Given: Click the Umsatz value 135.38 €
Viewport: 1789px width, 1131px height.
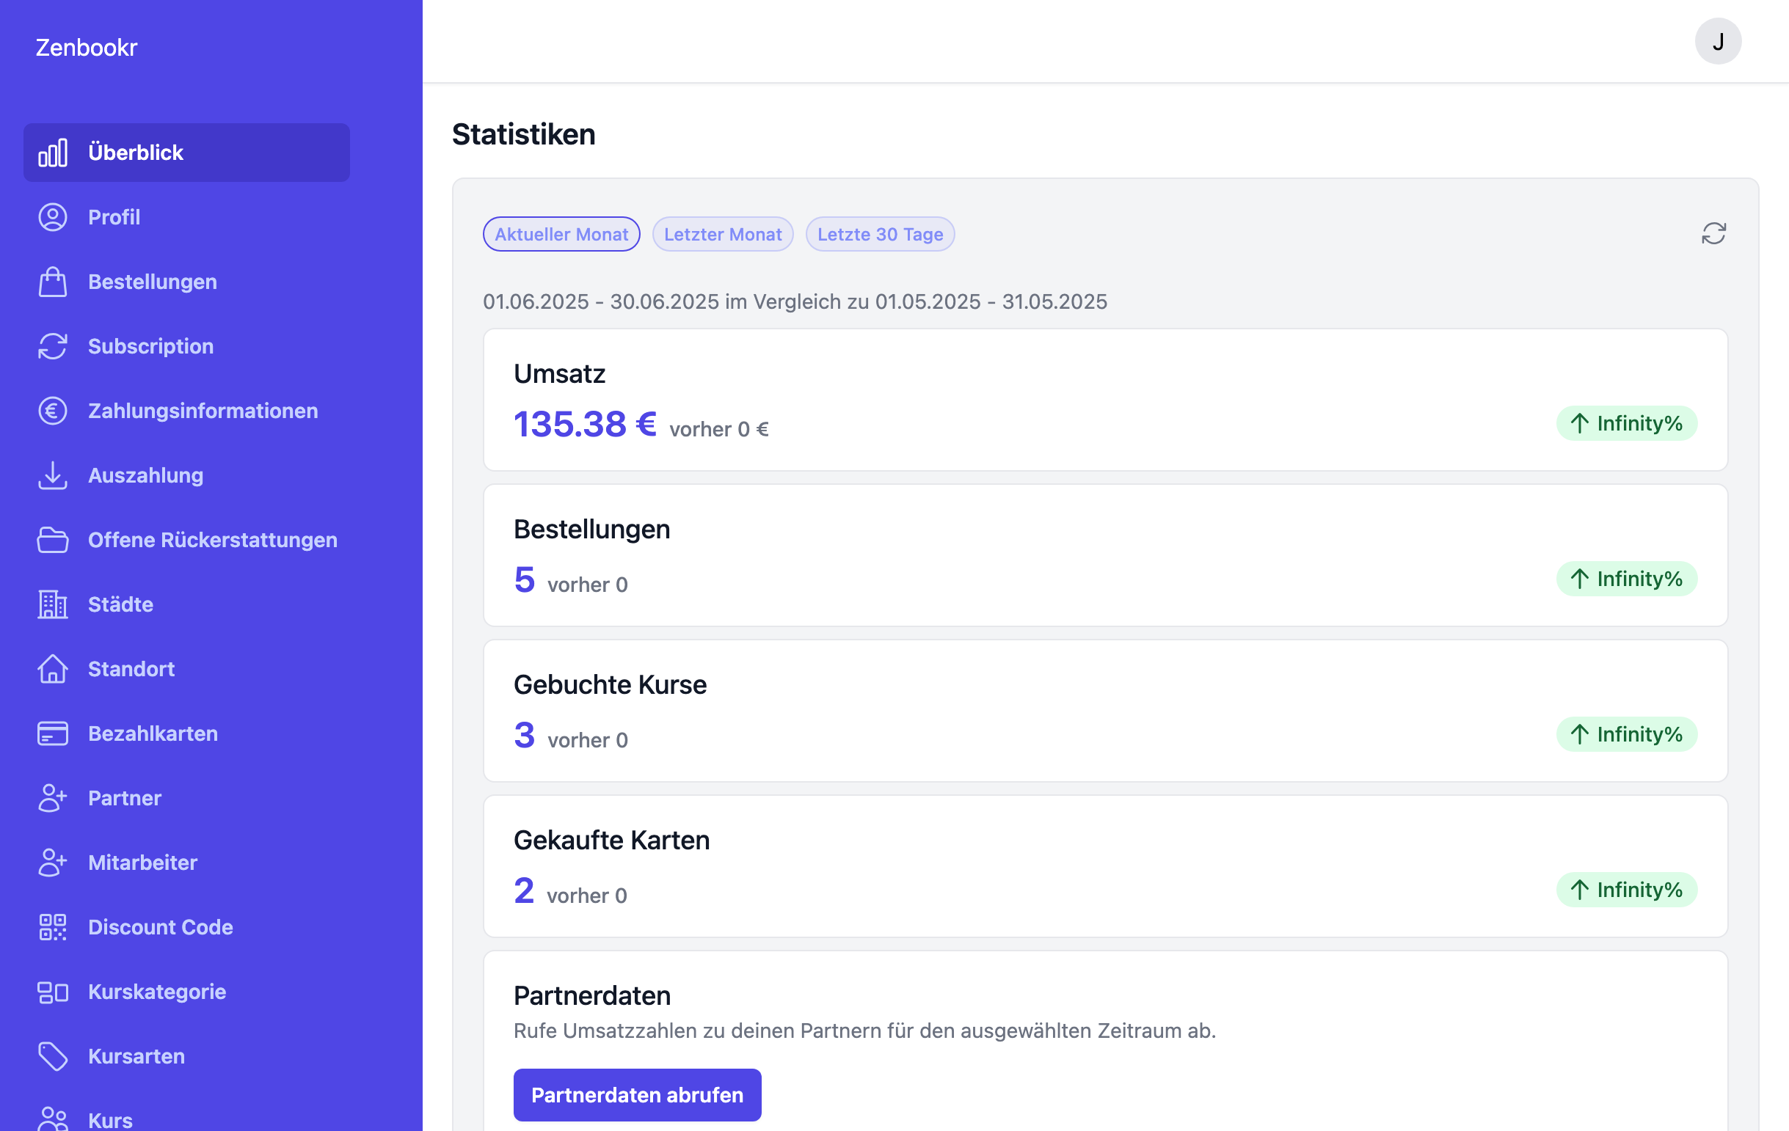Looking at the screenshot, I should (585, 424).
